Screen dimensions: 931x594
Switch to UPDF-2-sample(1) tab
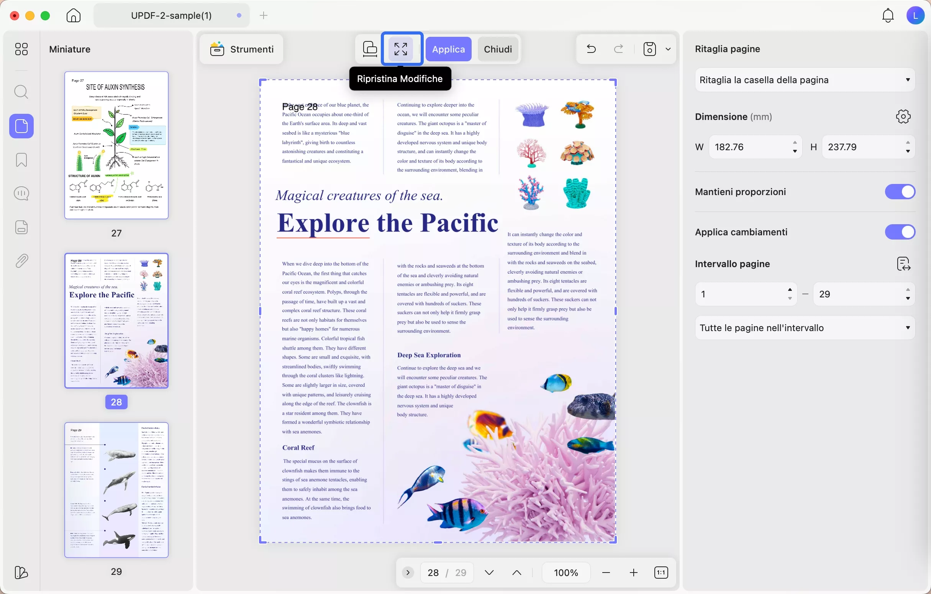pos(171,15)
